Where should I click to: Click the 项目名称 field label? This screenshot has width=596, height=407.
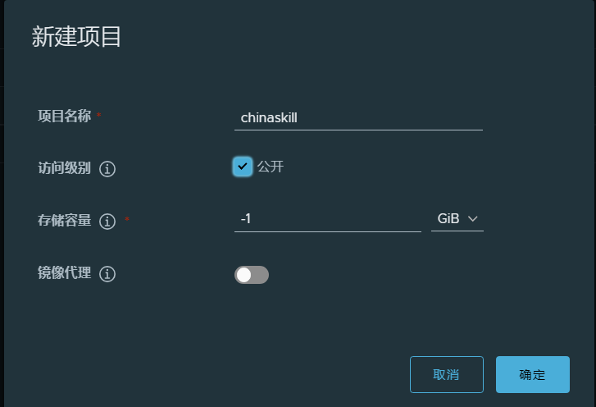tap(64, 116)
